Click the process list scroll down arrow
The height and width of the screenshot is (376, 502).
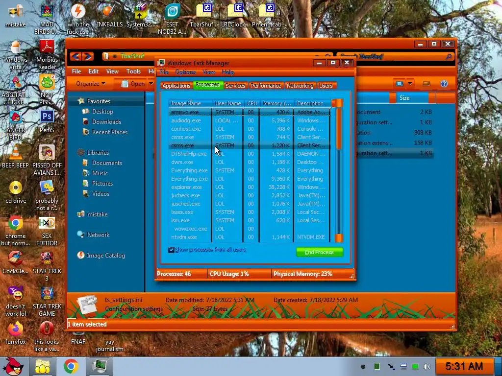339,238
